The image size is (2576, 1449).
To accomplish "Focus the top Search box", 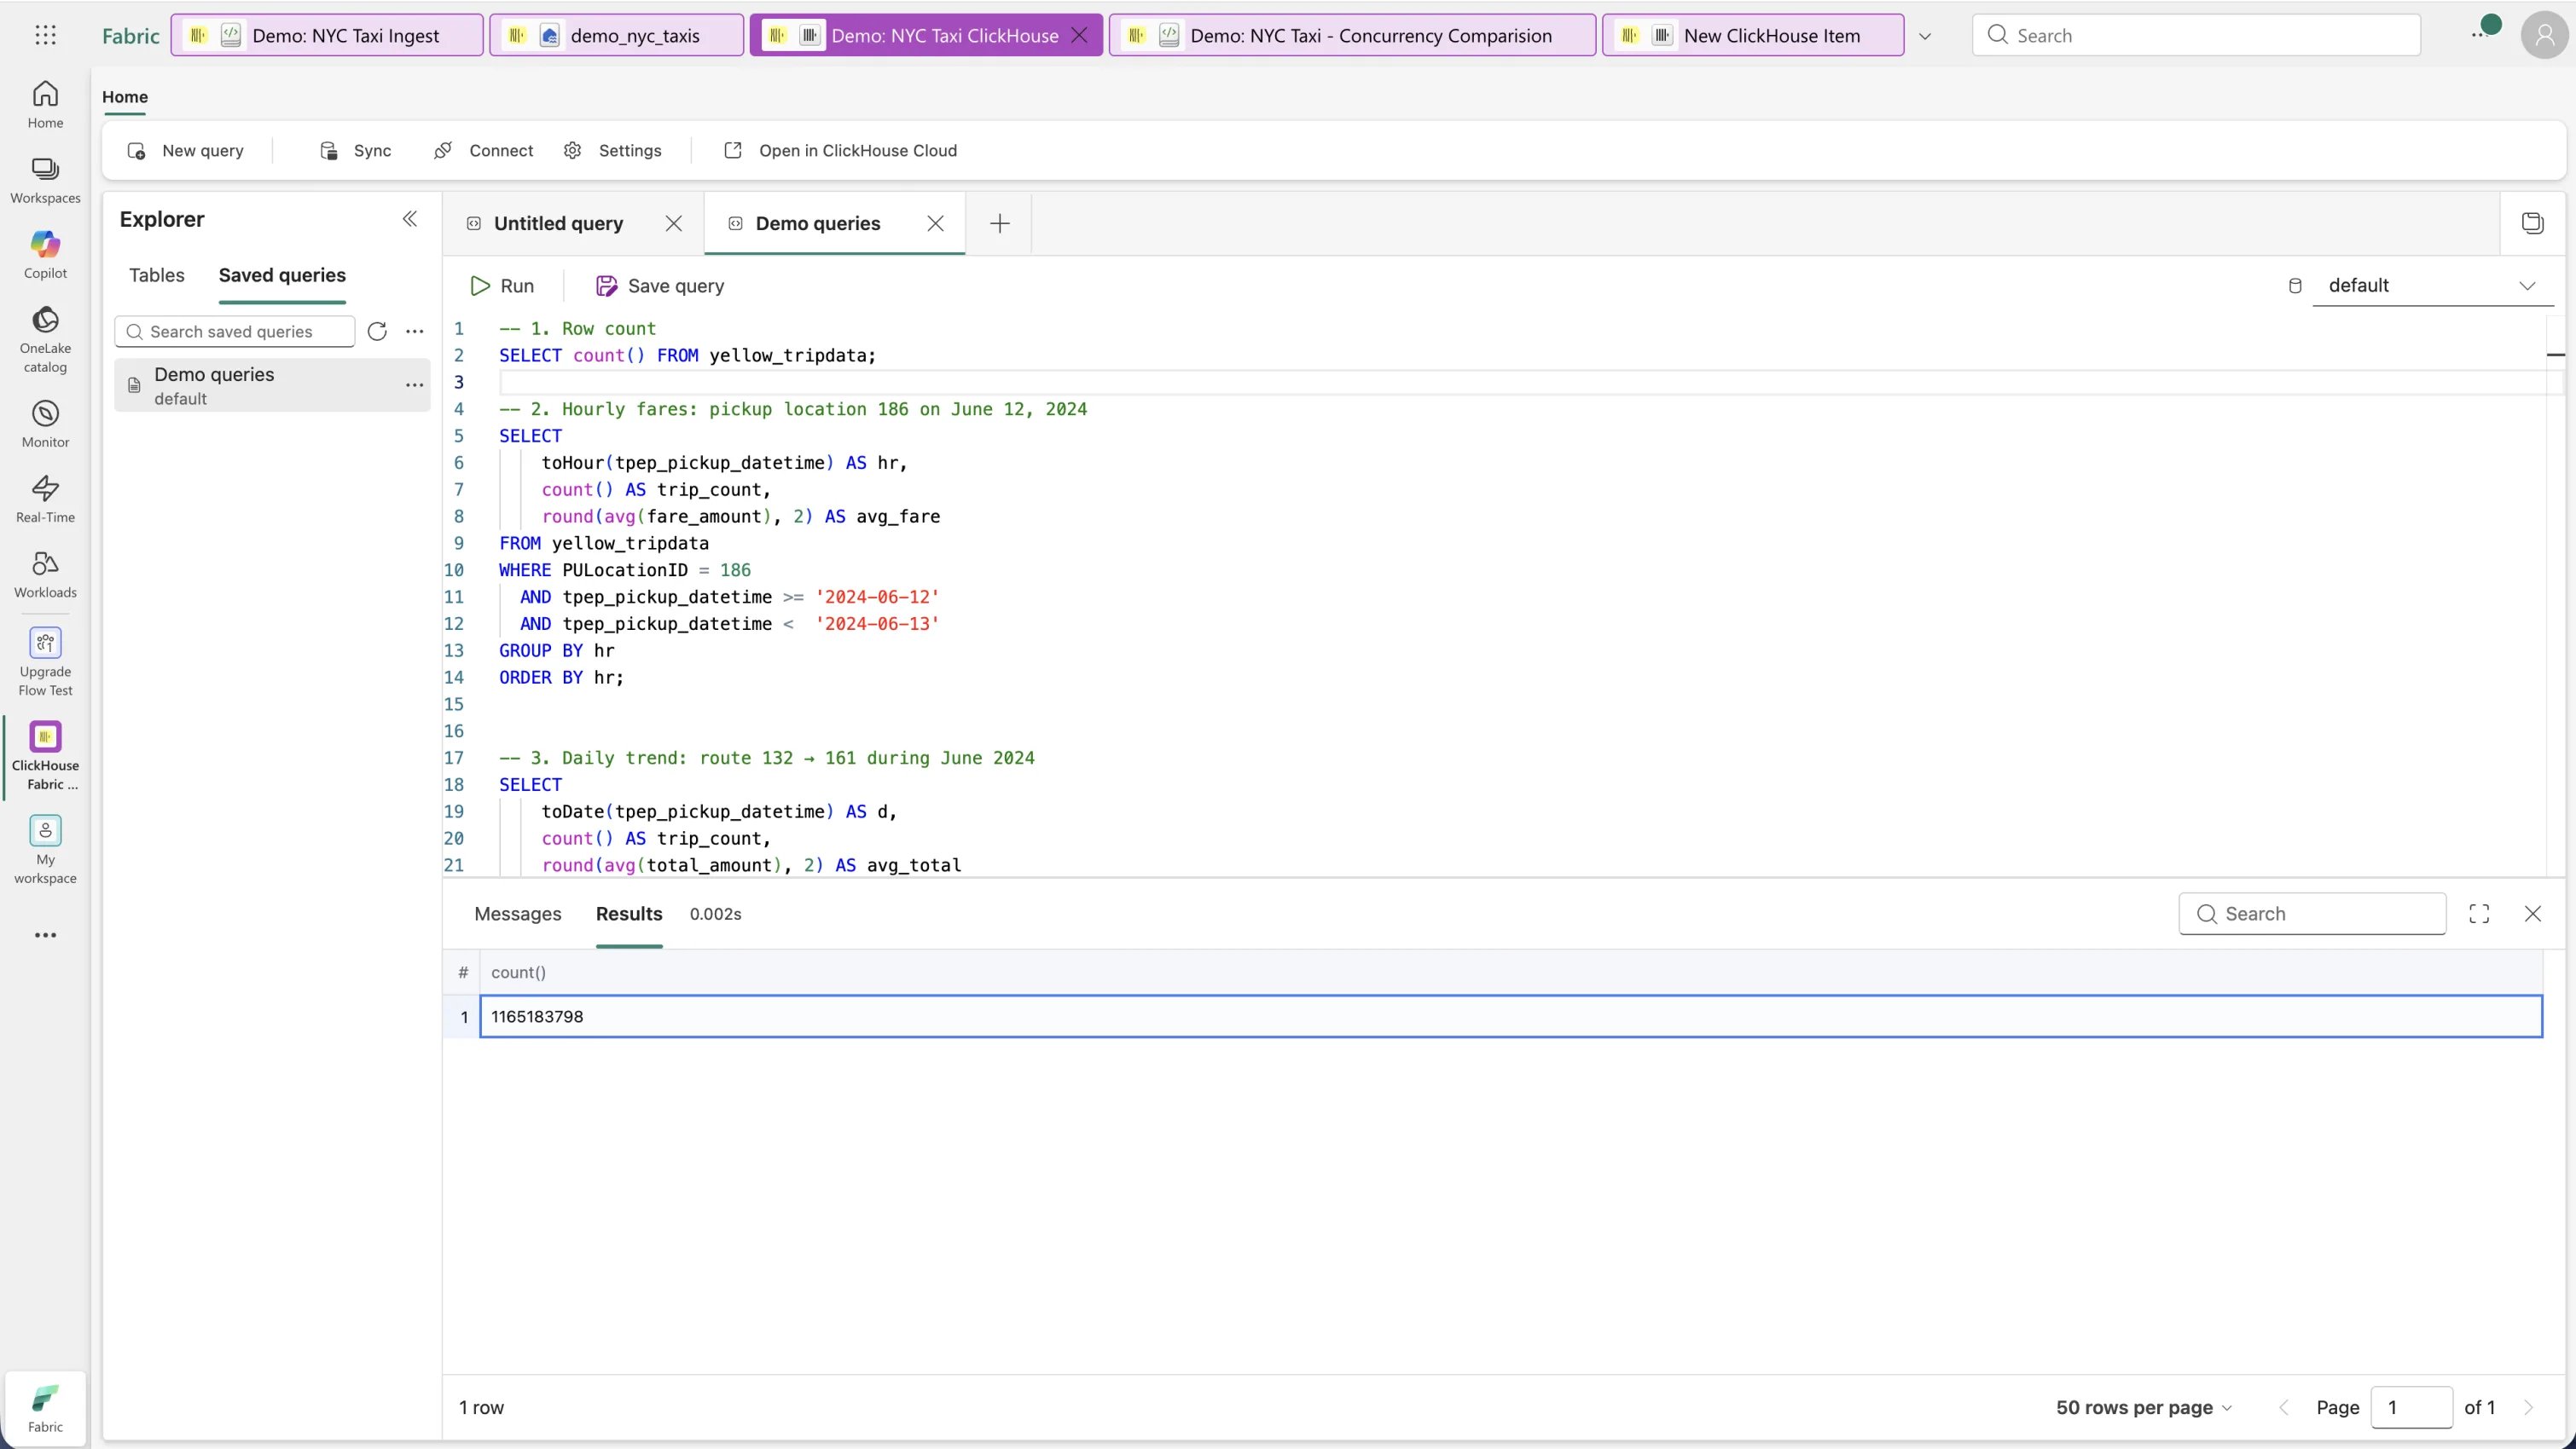I will pyautogui.click(x=2196, y=35).
